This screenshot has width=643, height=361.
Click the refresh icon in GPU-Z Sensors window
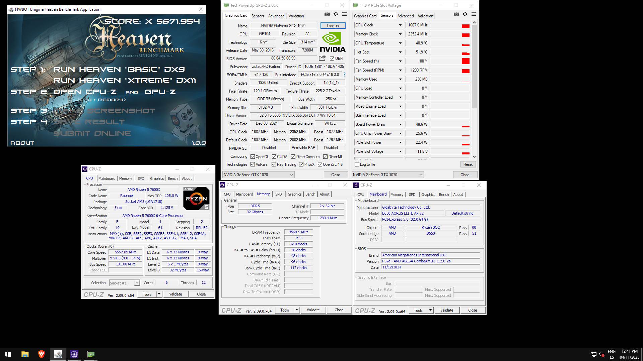click(465, 14)
